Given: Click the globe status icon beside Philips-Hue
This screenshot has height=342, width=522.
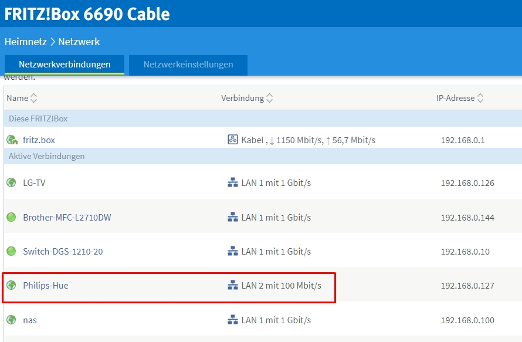Looking at the screenshot, I should [x=11, y=285].
